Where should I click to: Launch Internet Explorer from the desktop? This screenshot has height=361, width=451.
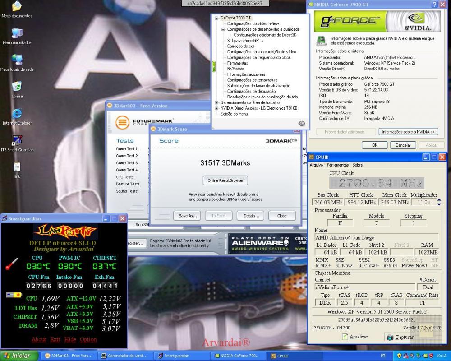tap(17, 114)
